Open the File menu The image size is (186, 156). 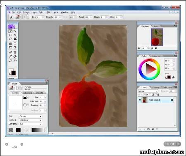[13, 12]
